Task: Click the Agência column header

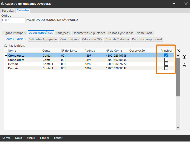Action: click(90, 51)
